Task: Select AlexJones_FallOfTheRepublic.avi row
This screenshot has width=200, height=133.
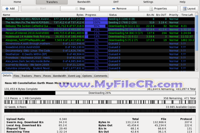Action: pos(98,40)
